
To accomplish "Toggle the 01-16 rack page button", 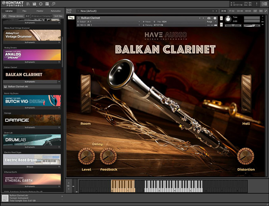I will tap(224, 11).
